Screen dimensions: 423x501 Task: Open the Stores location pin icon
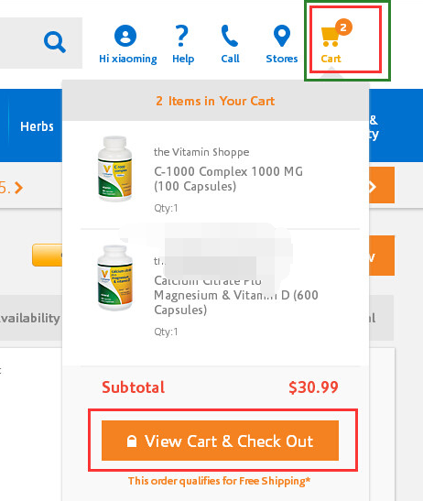[x=282, y=36]
